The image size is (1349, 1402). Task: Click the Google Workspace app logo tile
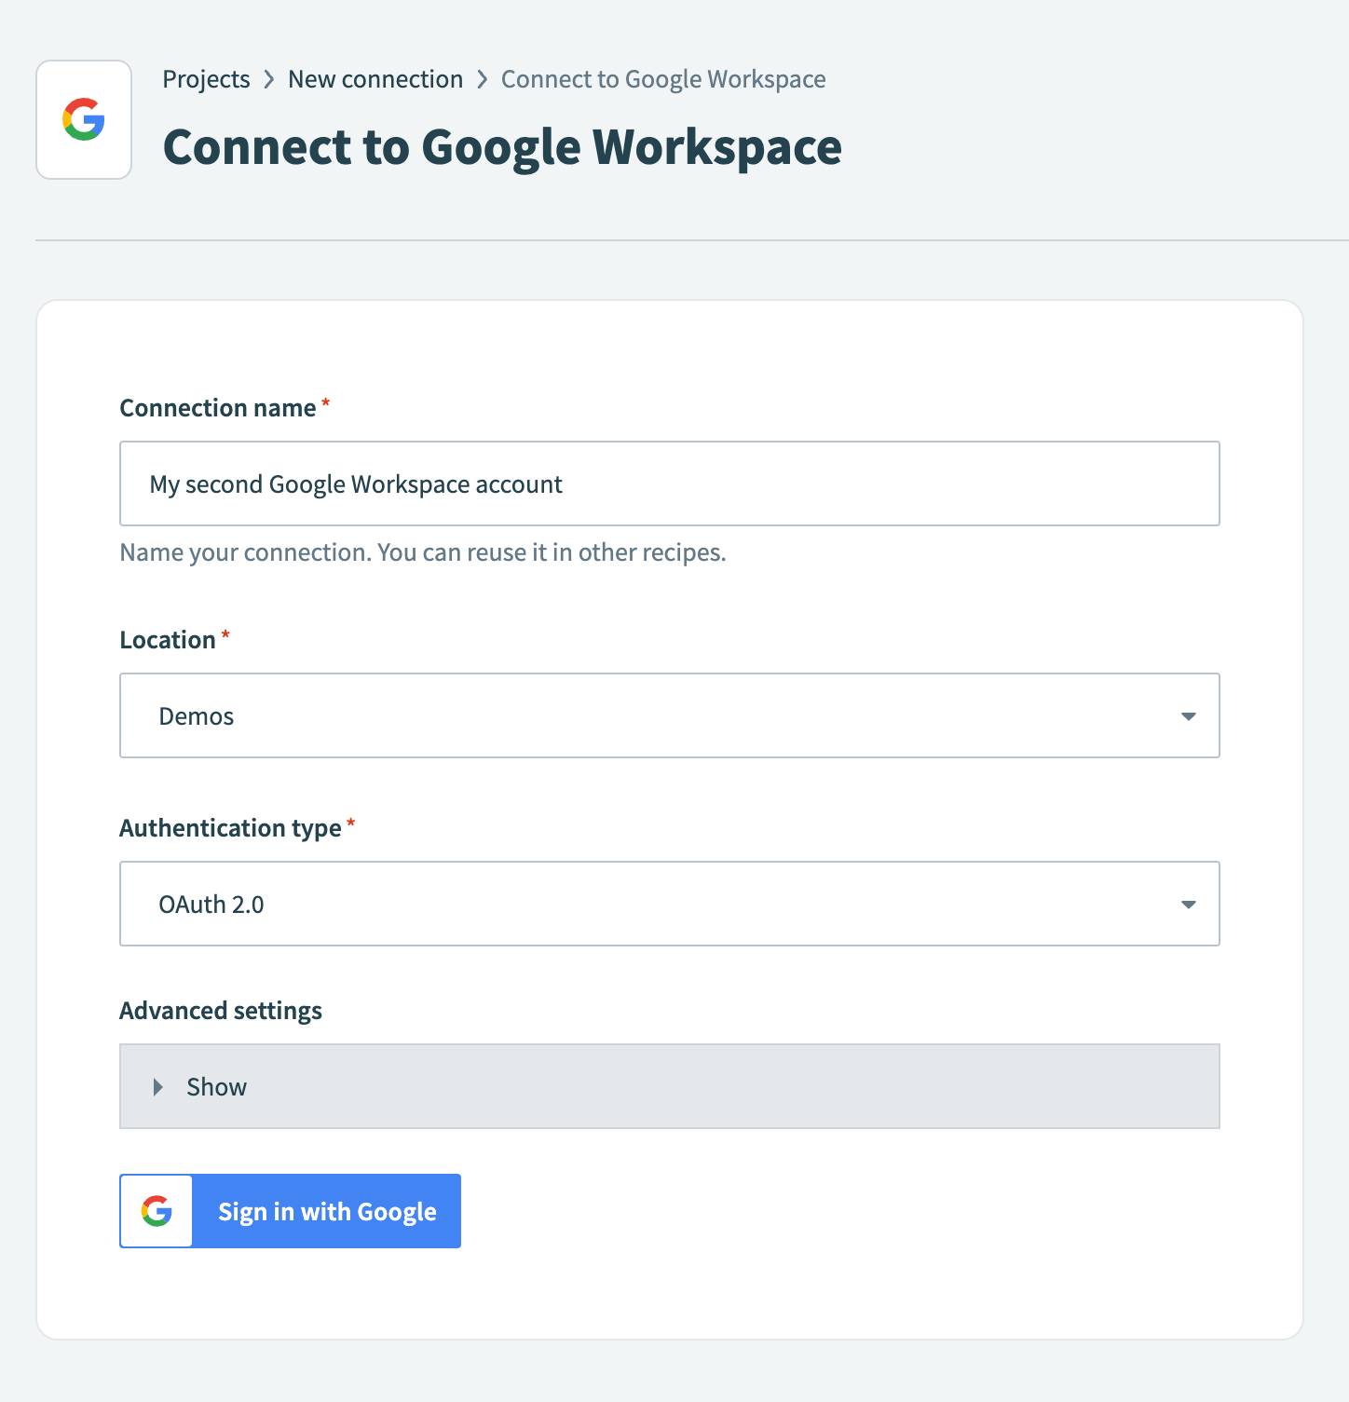pos(83,118)
